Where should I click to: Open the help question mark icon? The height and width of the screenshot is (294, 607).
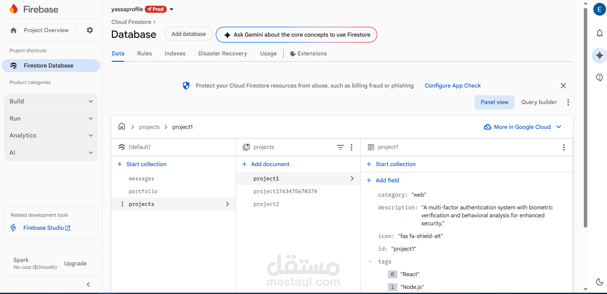[x=599, y=77]
